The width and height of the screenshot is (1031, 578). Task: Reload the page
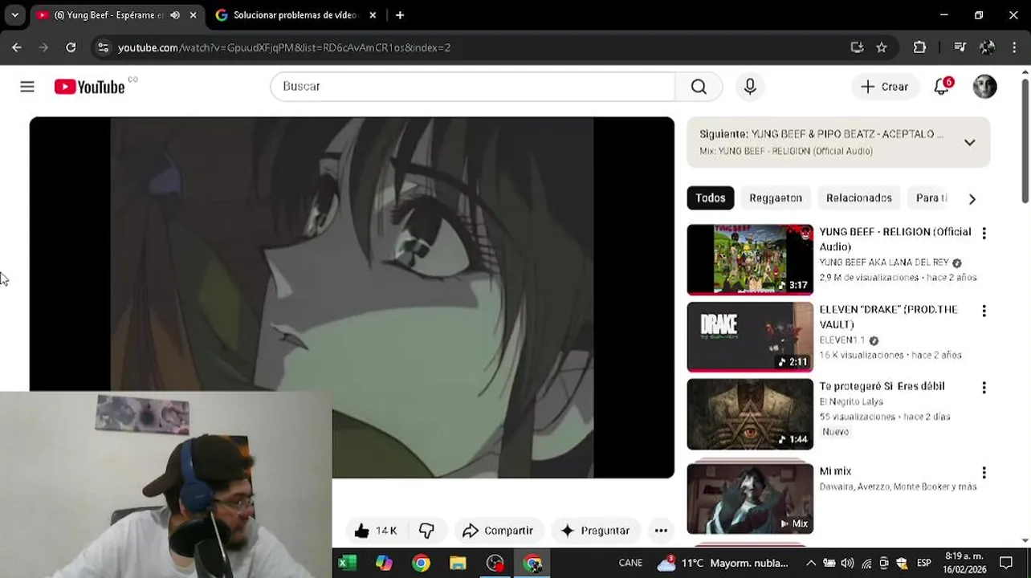tap(71, 47)
